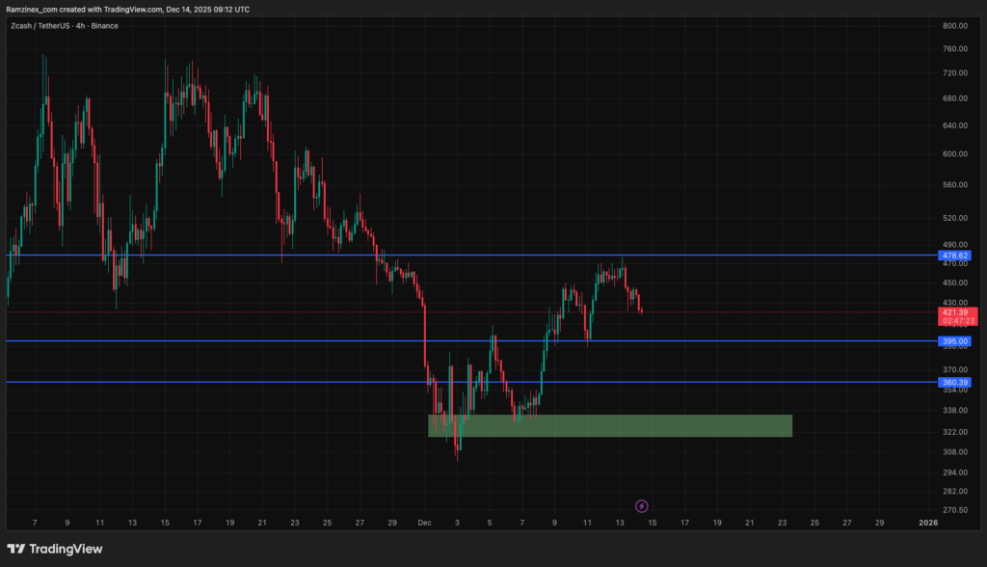This screenshot has width=987, height=567.
Task: Click the 720.00 label on the price axis
Action: click(955, 73)
